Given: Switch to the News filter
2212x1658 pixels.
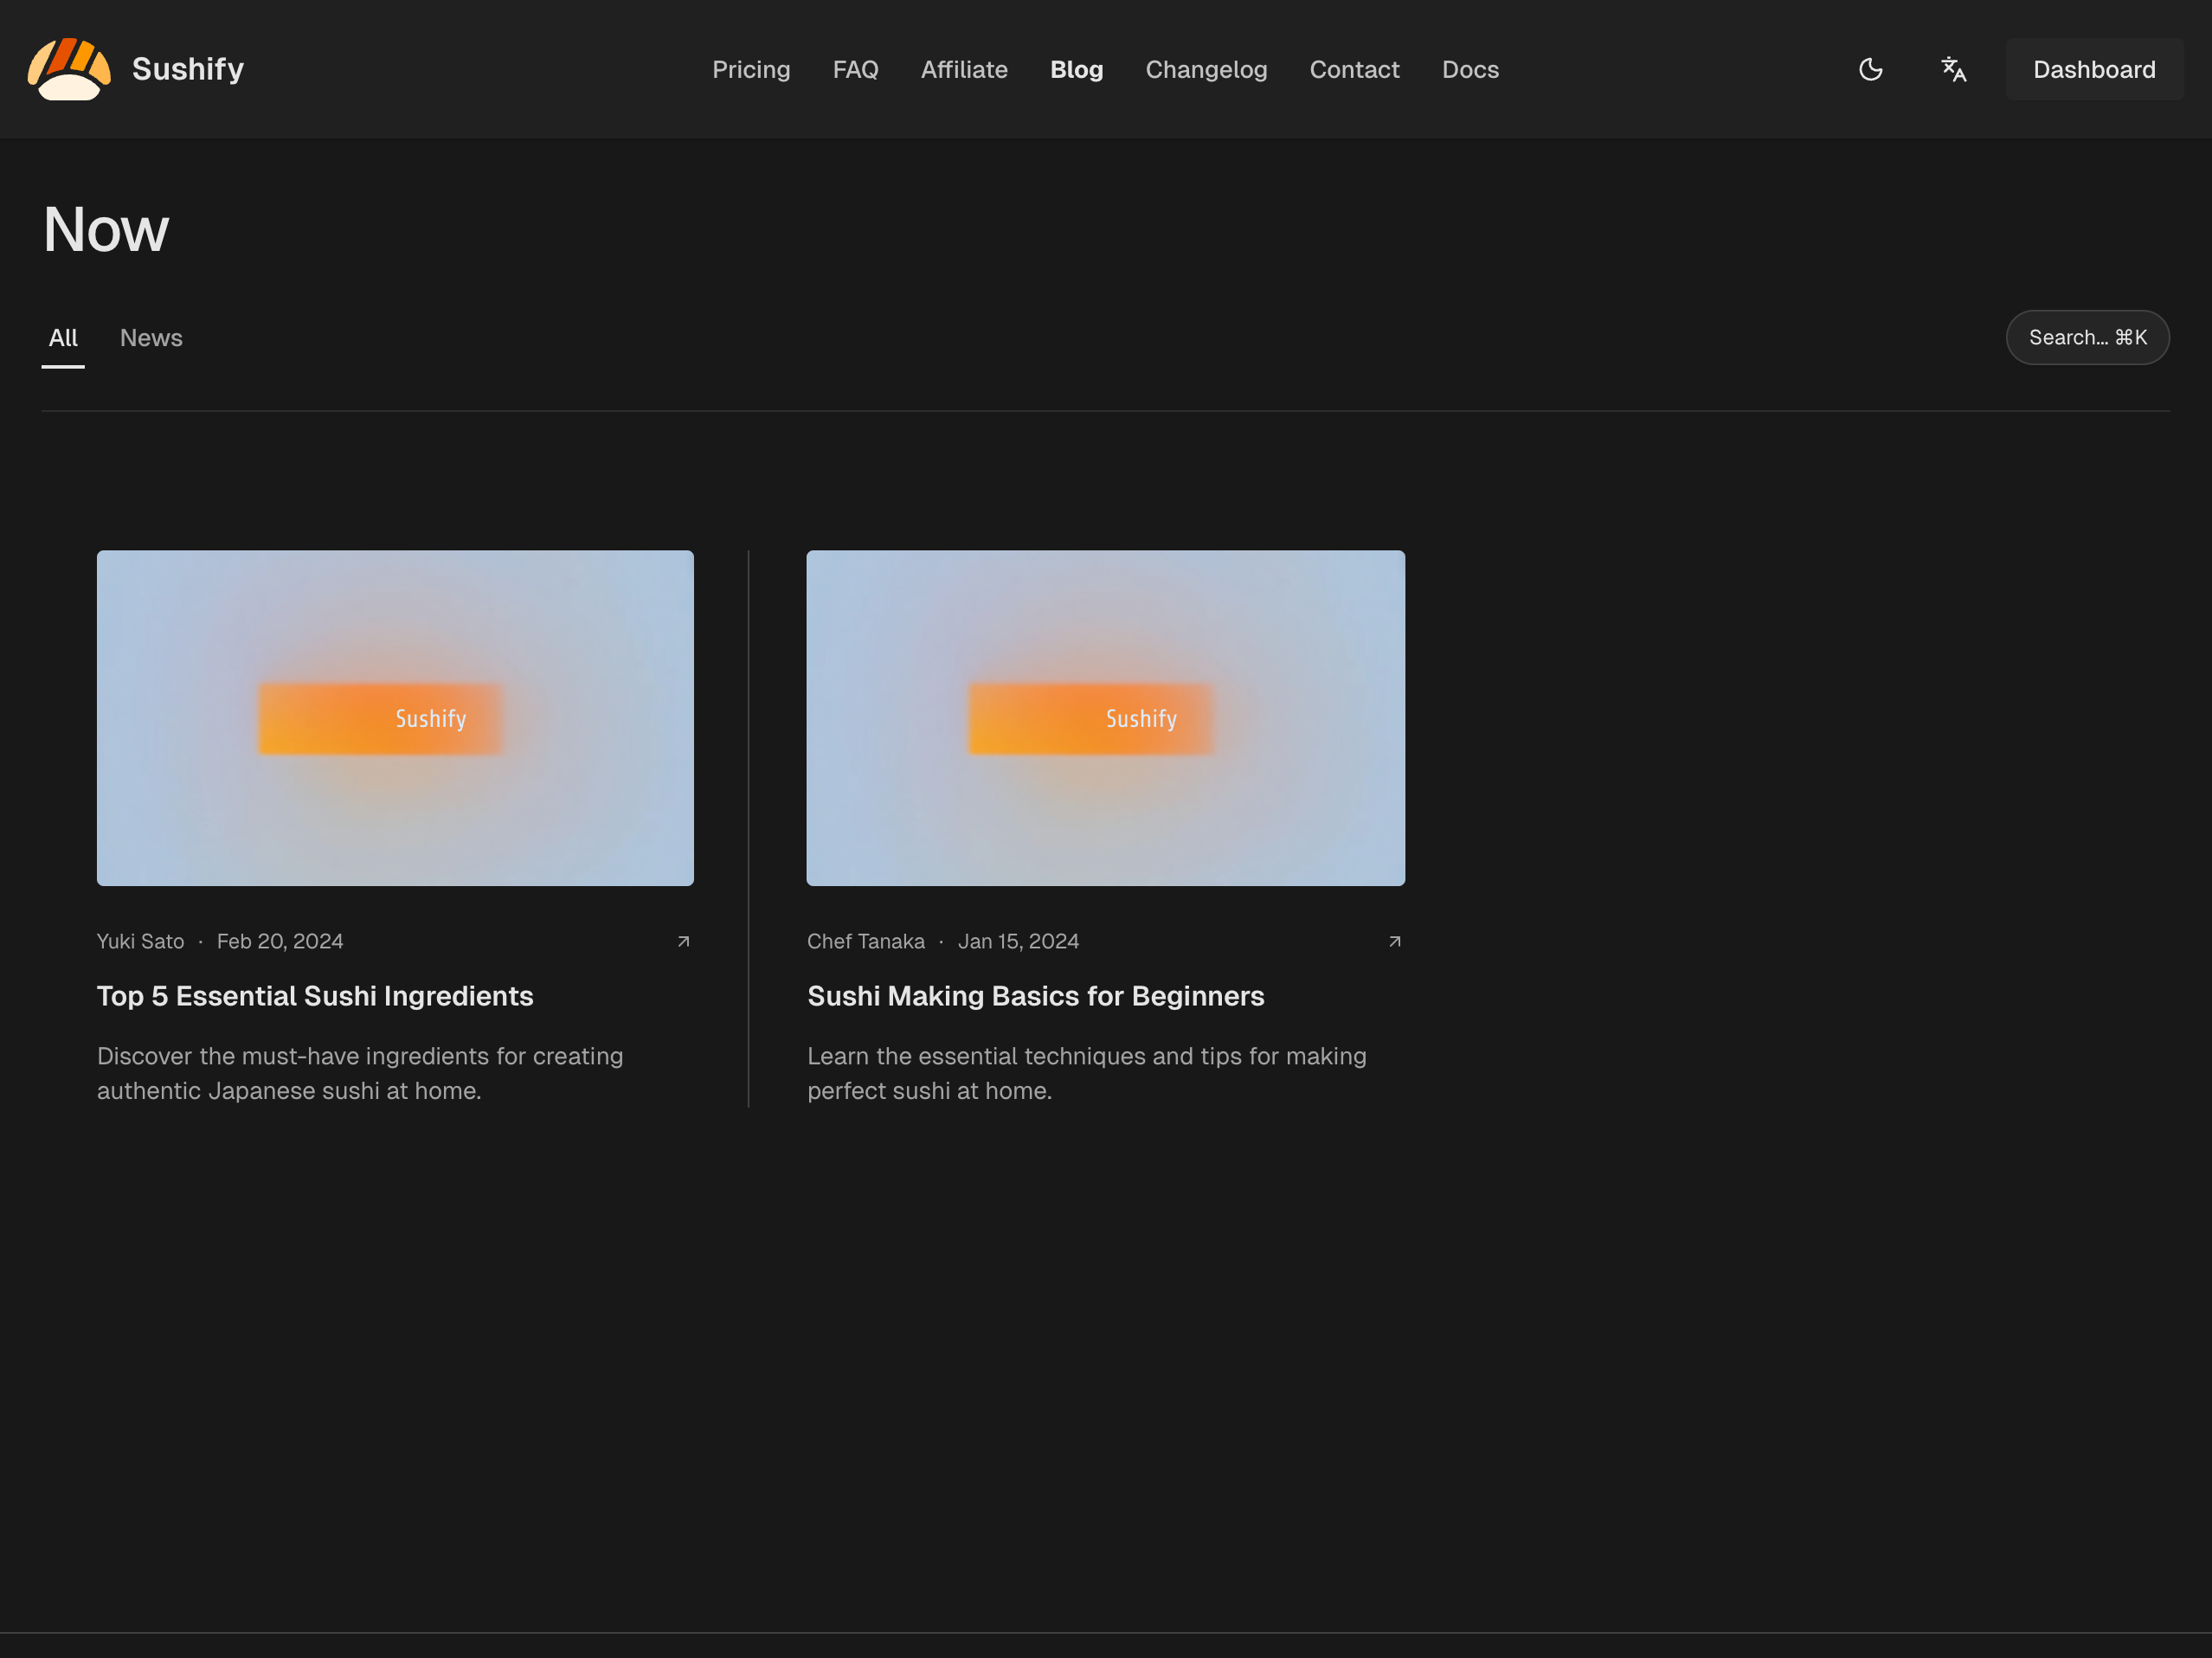Looking at the screenshot, I should [x=151, y=338].
